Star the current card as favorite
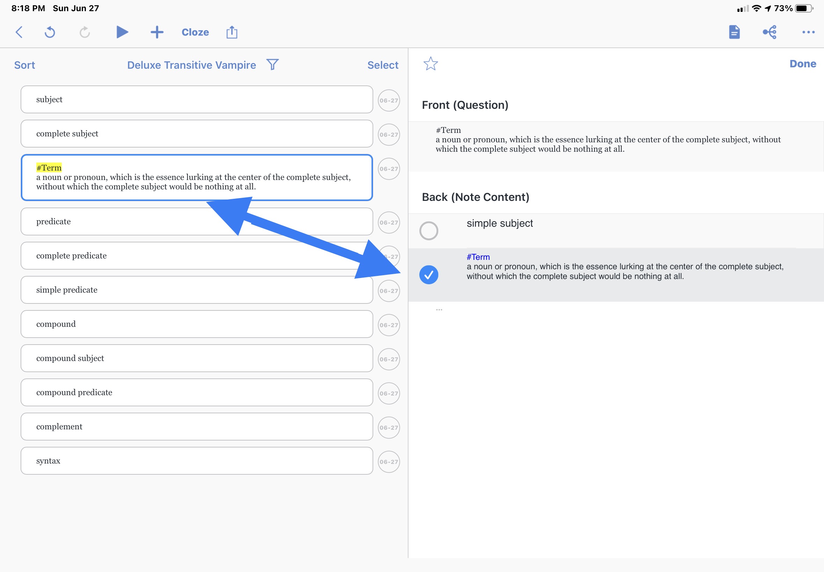This screenshot has width=824, height=572. pos(431,64)
